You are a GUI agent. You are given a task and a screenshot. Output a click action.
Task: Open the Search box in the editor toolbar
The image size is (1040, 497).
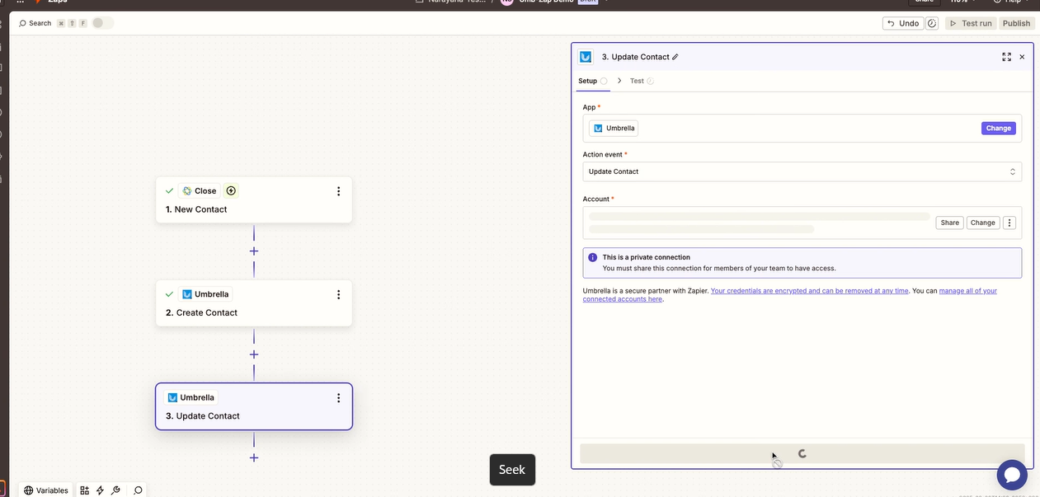point(35,23)
